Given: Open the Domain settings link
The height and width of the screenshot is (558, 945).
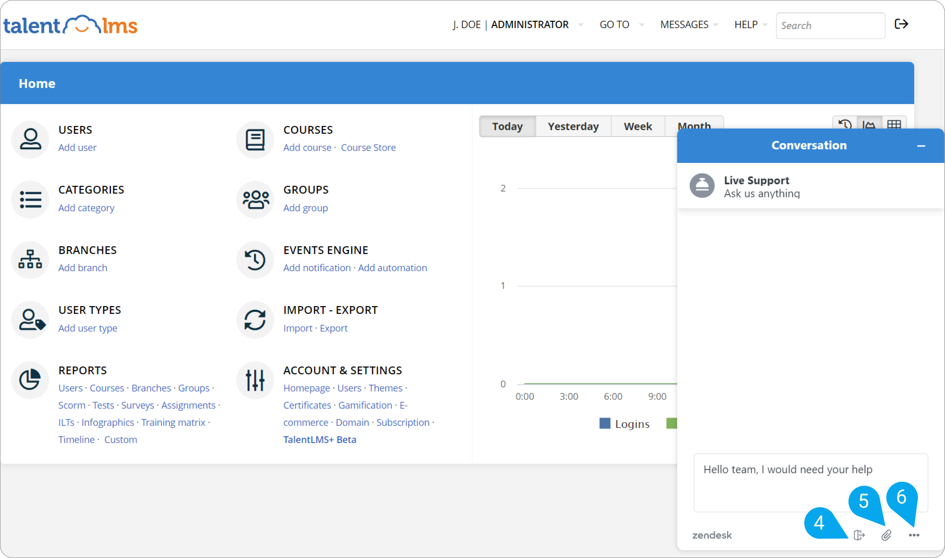Looking at the screenshot, I should pyautogui.click(x=352, y=423).
